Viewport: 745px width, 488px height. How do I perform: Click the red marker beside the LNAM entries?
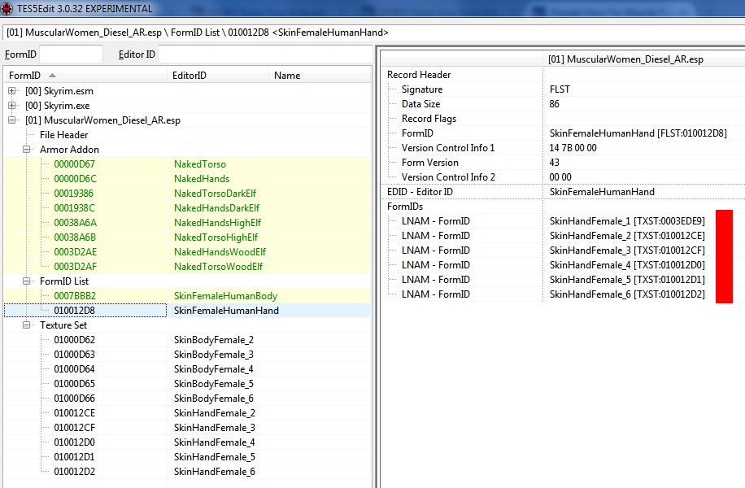pos(724,256)
